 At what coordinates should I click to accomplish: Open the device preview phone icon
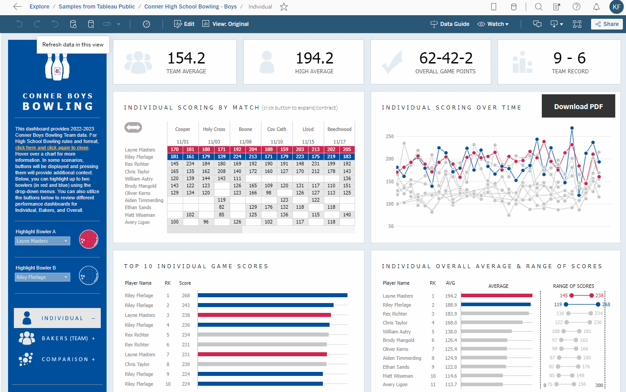(493, 7)
